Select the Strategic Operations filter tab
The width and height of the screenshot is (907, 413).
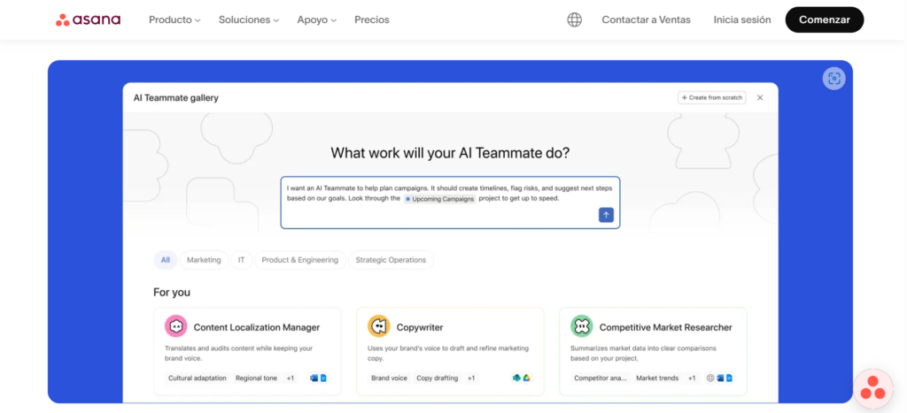[x=391, y=260]
